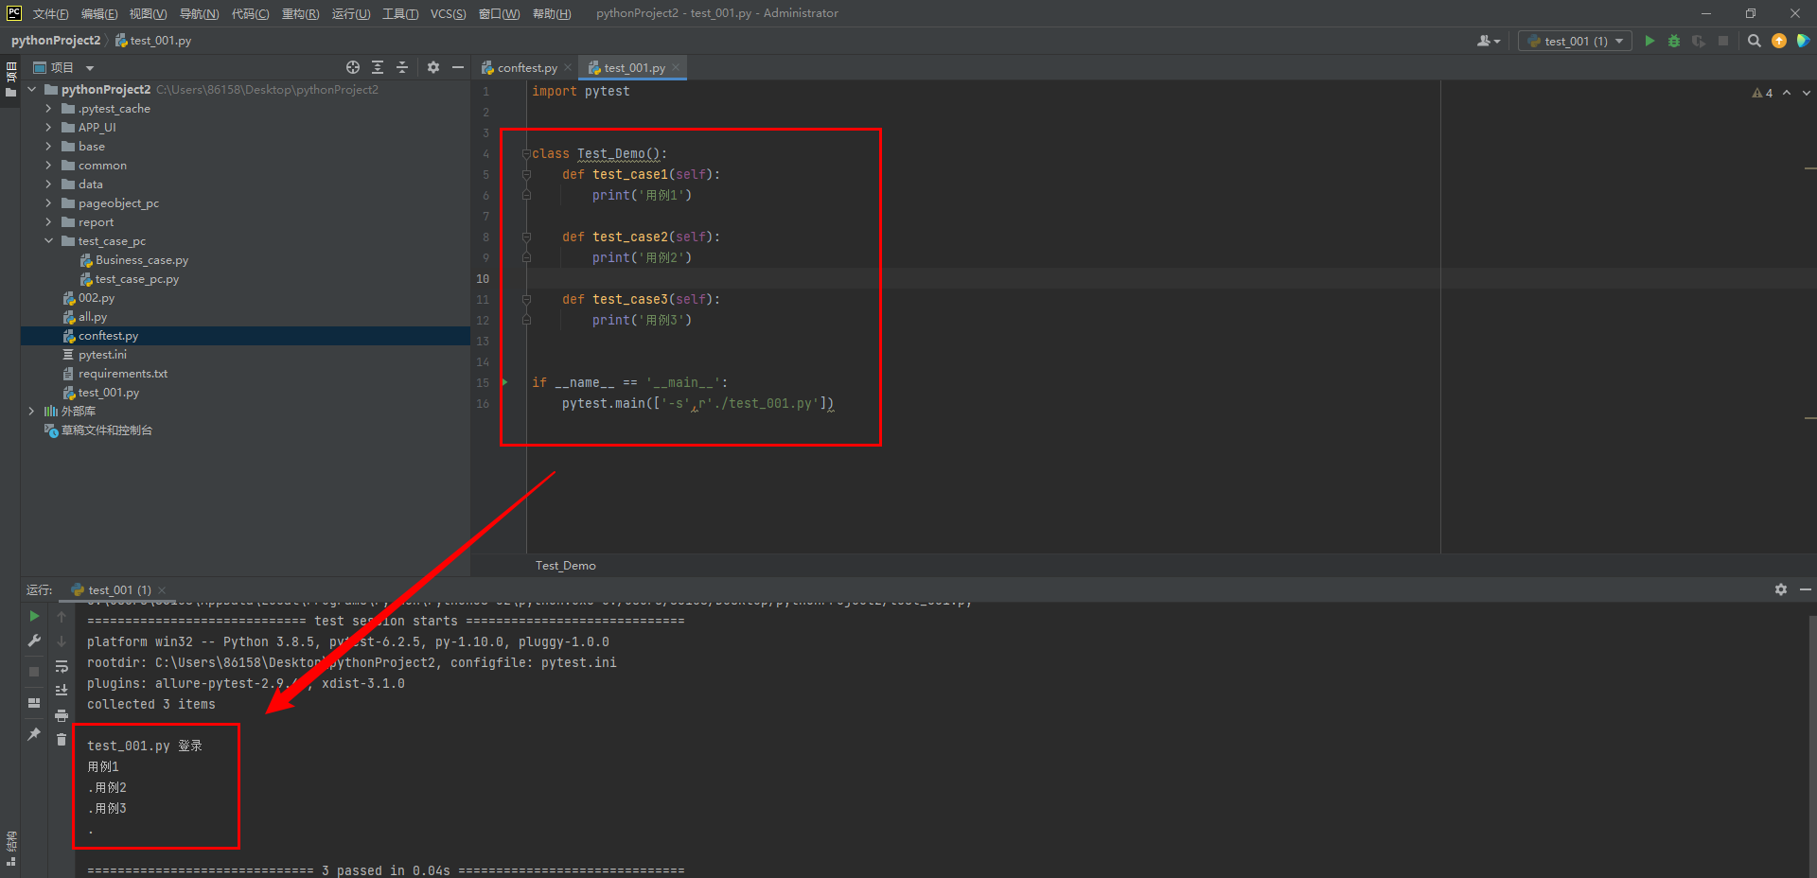Collapse the test_case_pc folder
The width and height of the screenshot is (1817, 878).
pyautogui.click(x=48, y=241)
